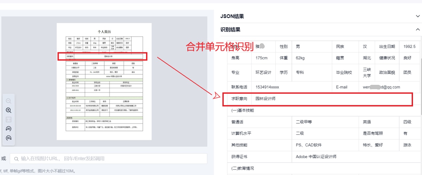
Task: Click the zoom in magnifier icon
Action: (9, 110)
